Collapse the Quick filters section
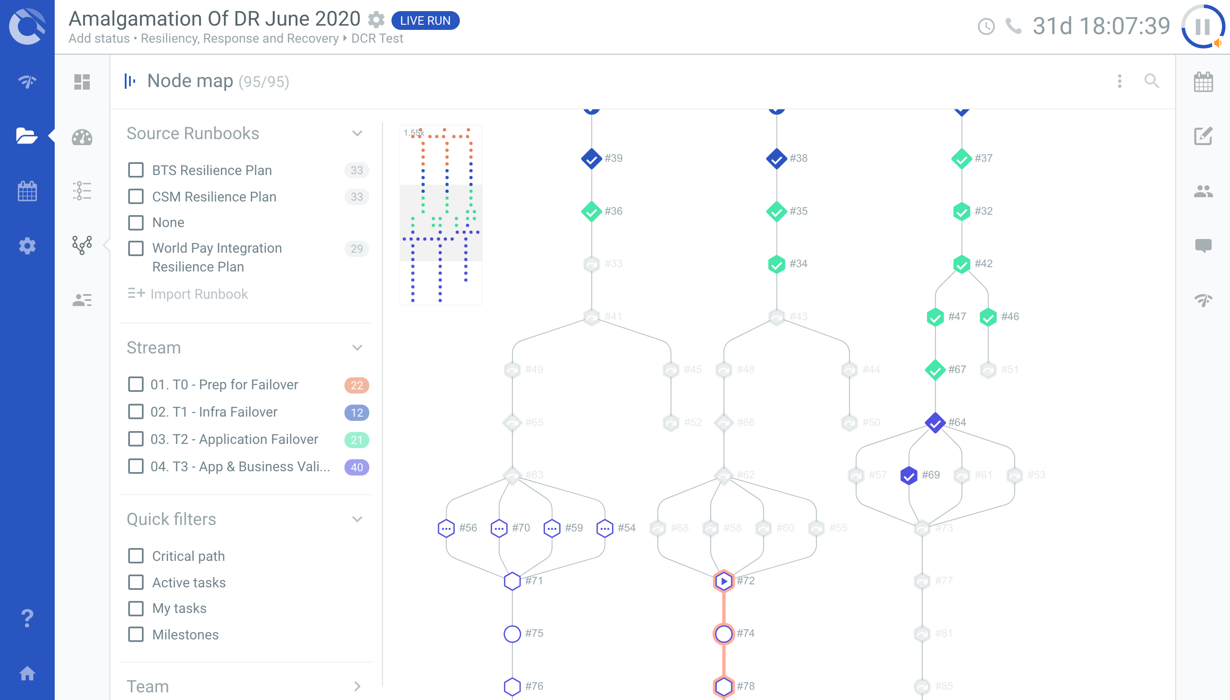The height and width of the screenshot is (700, 1230). click(357, 519)
